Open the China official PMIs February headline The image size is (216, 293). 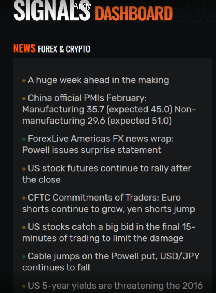(x=109, y=109)
